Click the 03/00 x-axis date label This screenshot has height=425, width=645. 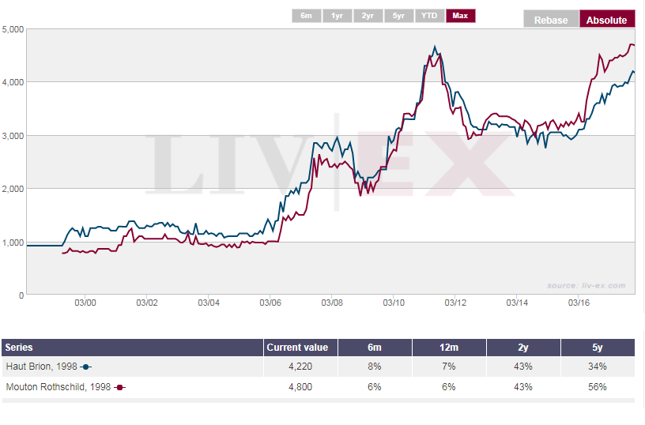click(85, 303)
